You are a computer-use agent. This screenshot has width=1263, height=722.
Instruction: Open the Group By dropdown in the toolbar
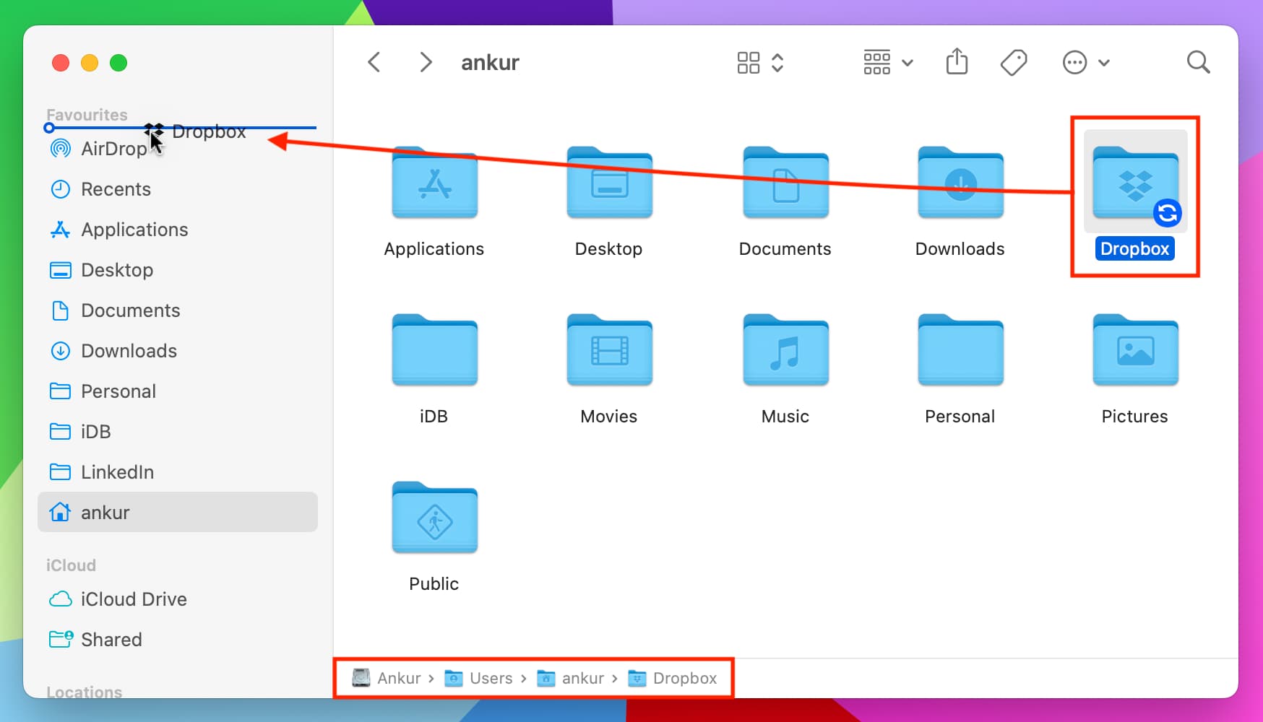[x=889, y=63]
